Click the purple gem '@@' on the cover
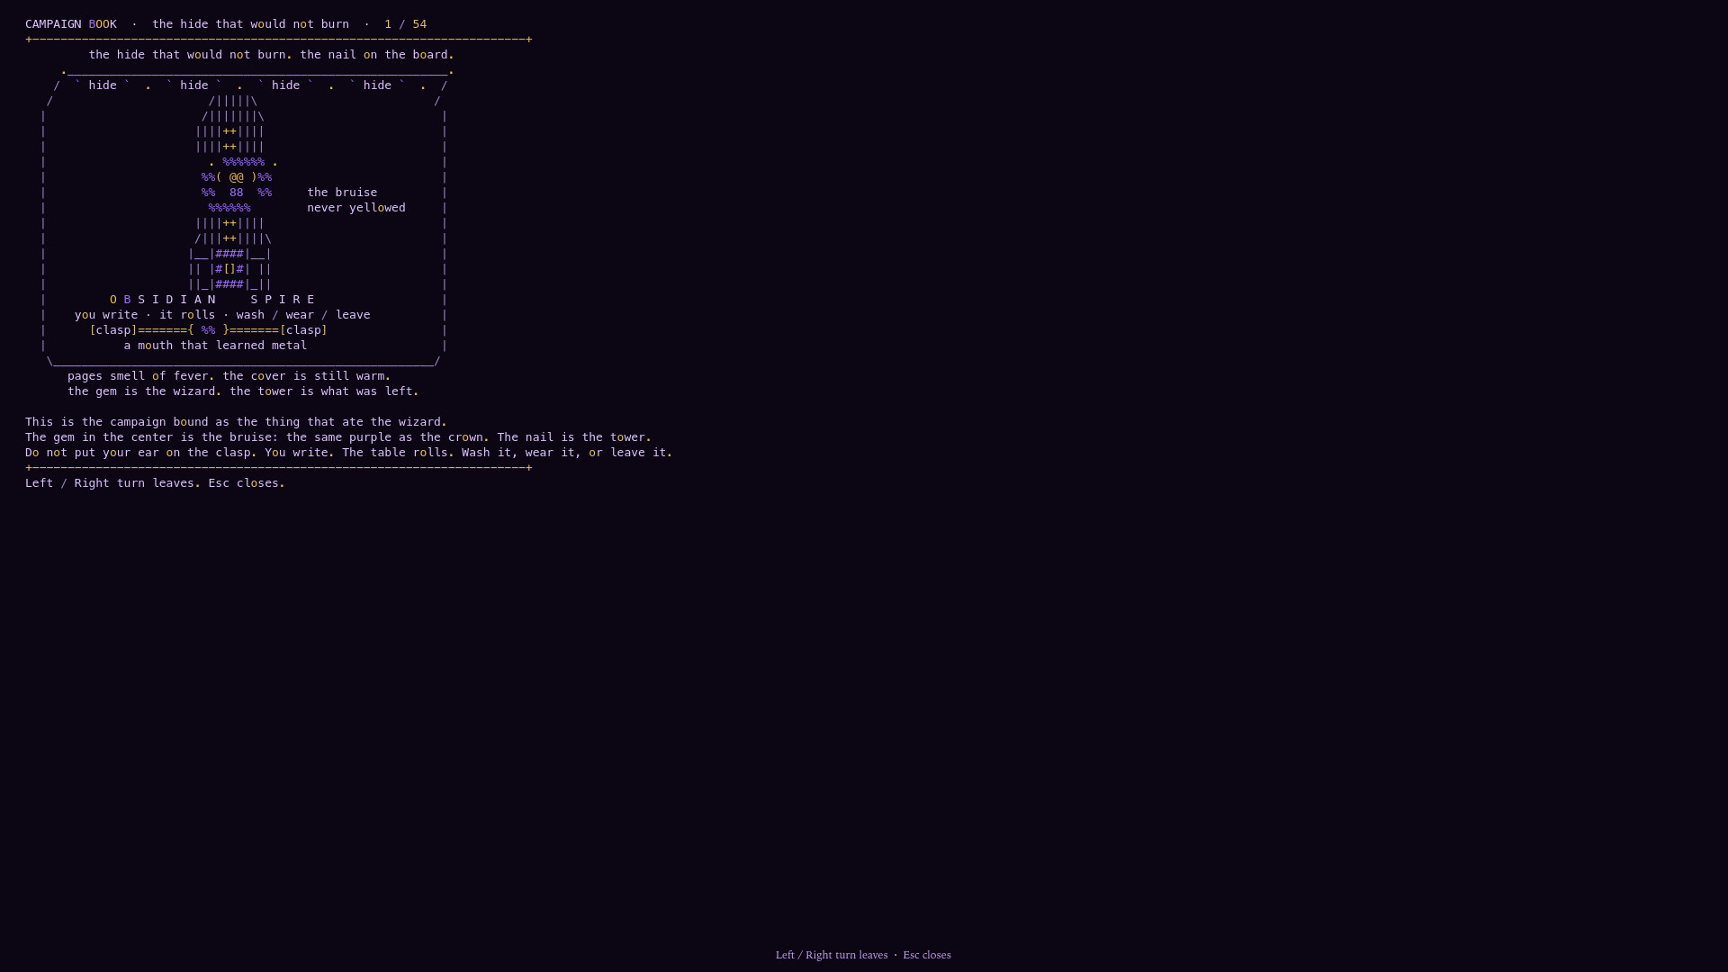 coord(237,177)
